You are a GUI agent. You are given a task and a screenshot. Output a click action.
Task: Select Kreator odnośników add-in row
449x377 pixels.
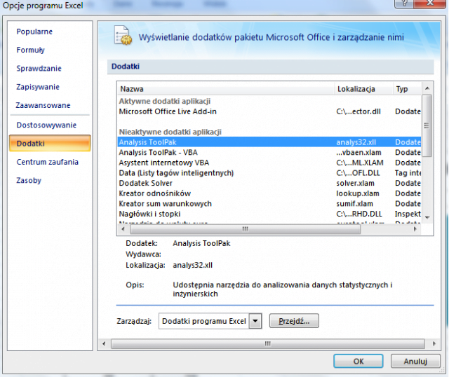(x=154, y=193)
